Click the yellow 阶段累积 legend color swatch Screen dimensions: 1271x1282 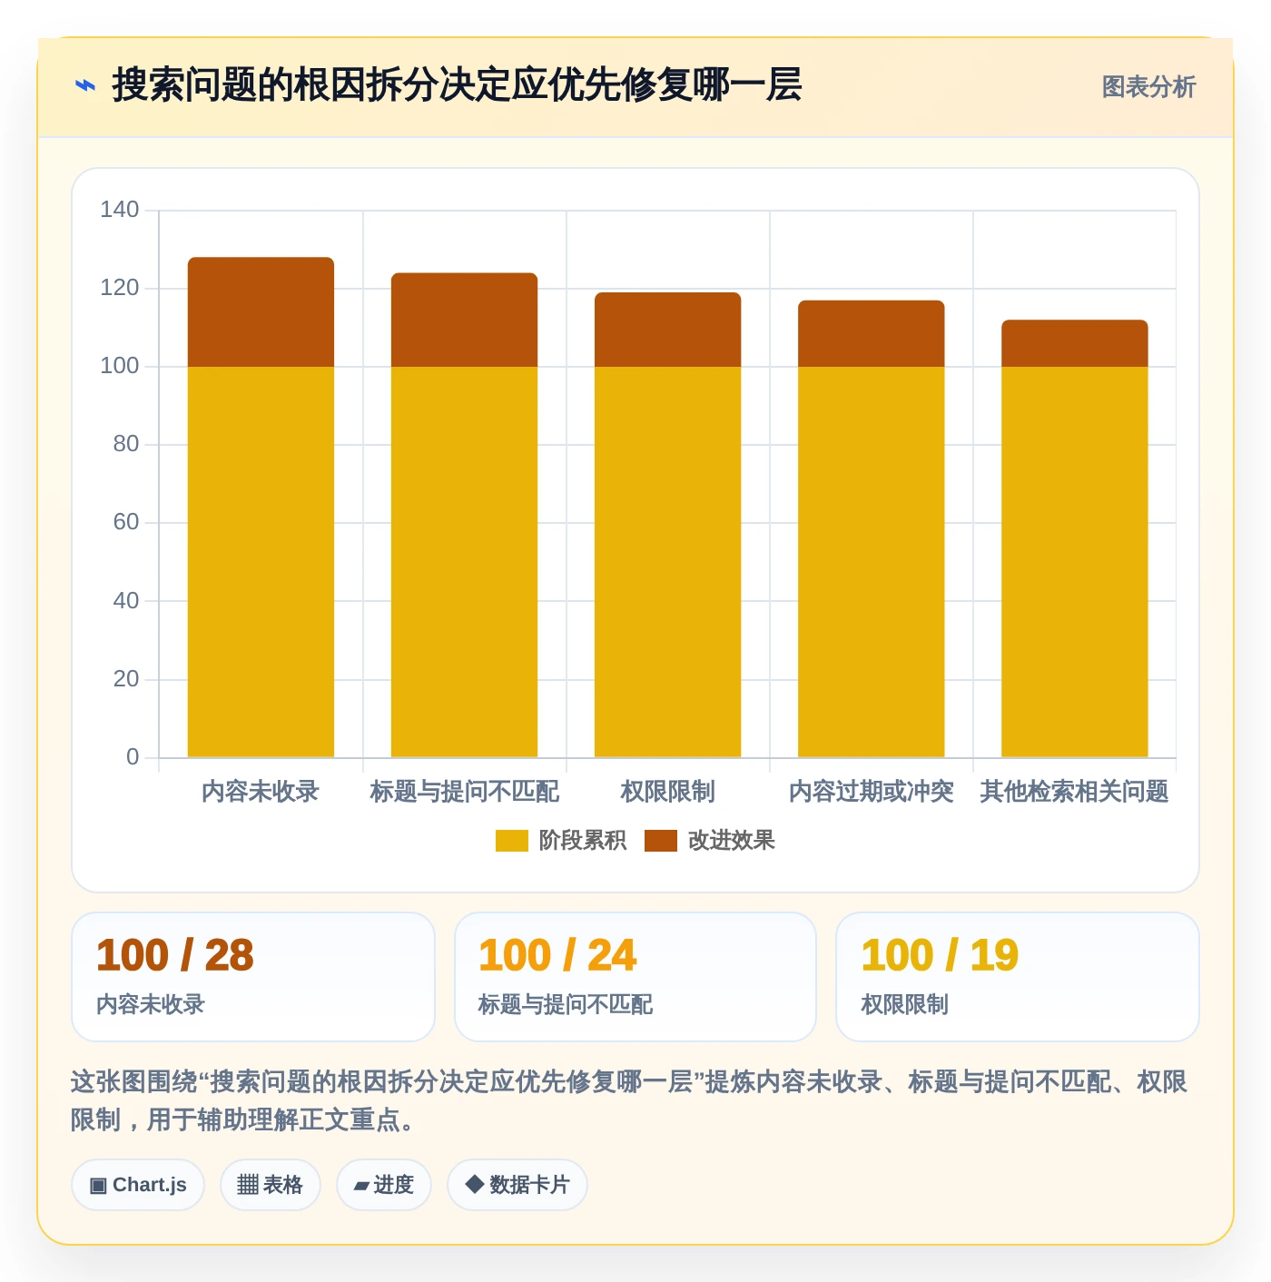point(511,841)
